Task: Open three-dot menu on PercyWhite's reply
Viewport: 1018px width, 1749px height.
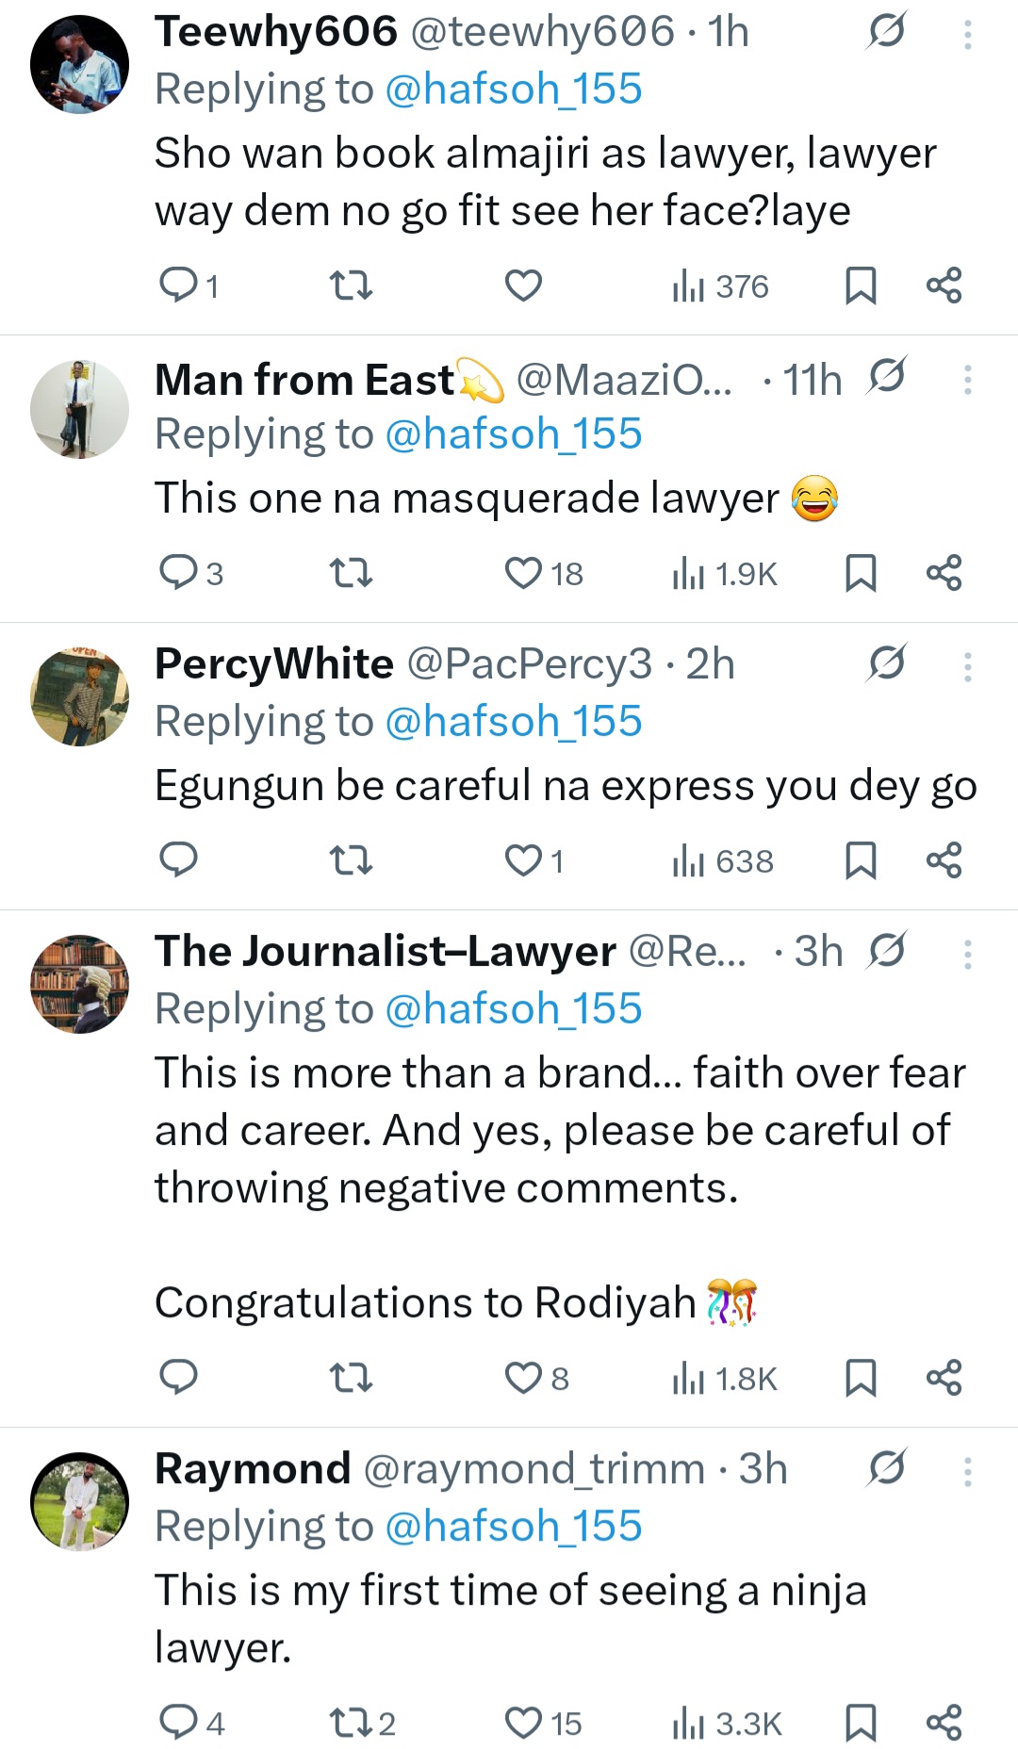Action: pyautogui.click(x=967, y=666)
